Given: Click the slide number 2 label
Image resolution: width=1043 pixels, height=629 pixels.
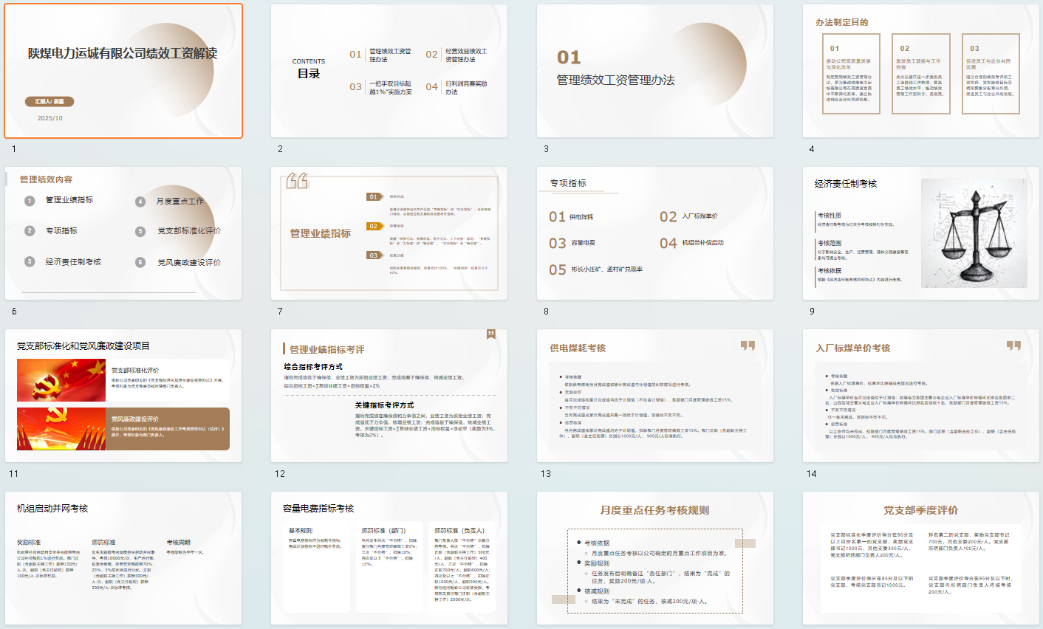Looking at the screenshot, I should point(280,149).
